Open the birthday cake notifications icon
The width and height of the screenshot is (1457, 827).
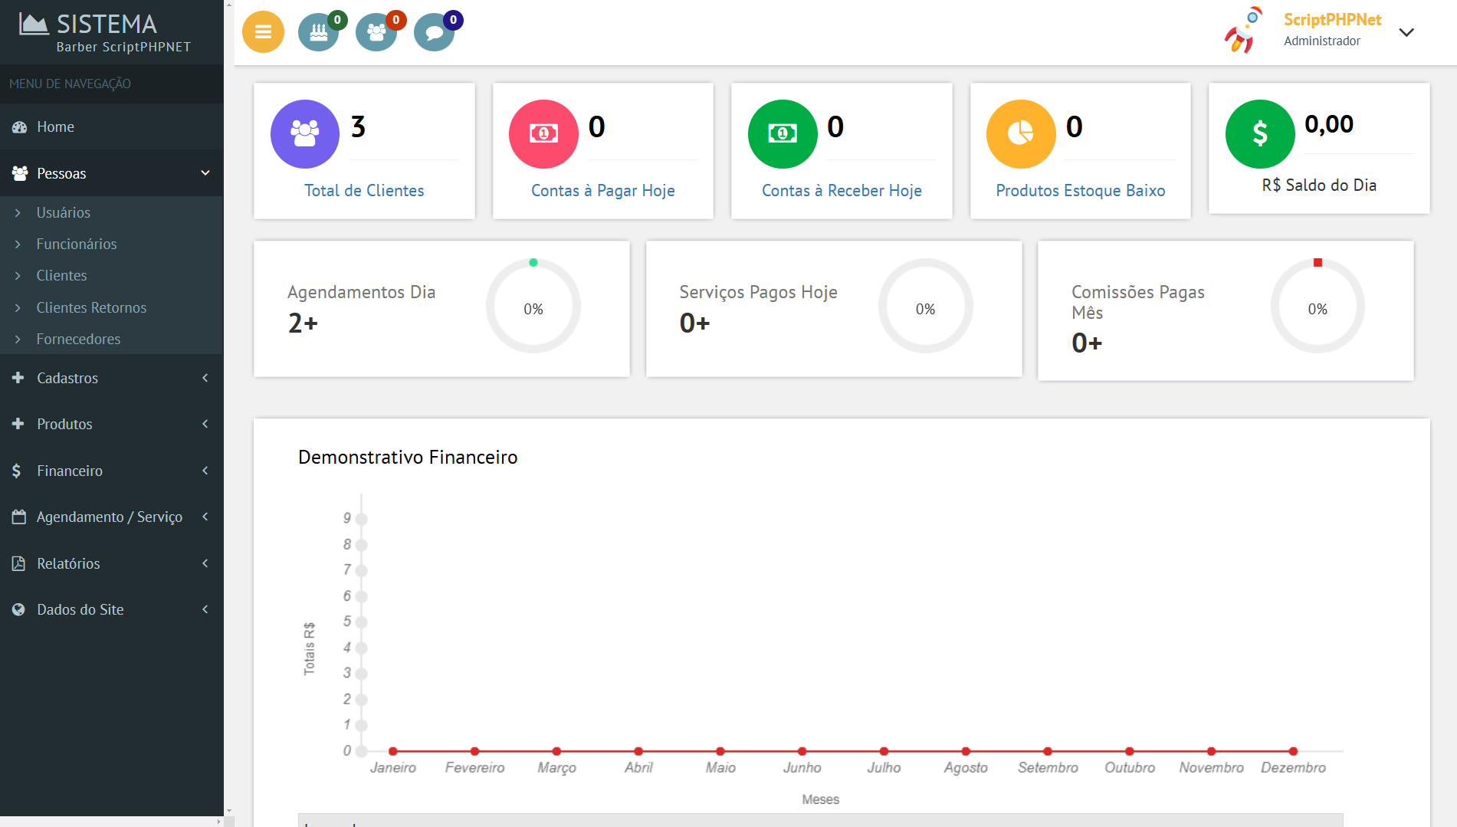pyautogui.click(x=319, y=32)
